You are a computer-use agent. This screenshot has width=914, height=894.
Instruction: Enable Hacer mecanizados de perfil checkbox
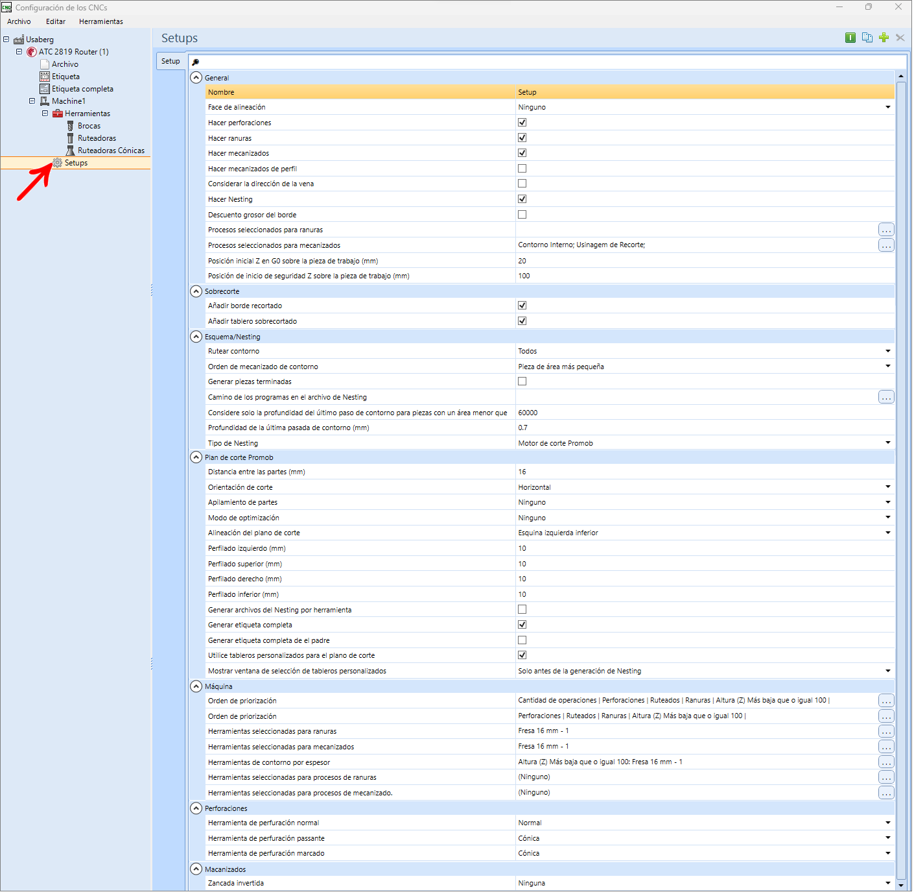coord(523,169)
